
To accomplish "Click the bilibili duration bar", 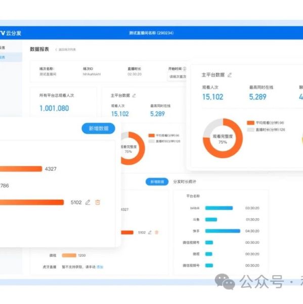I will click(219, 208).
